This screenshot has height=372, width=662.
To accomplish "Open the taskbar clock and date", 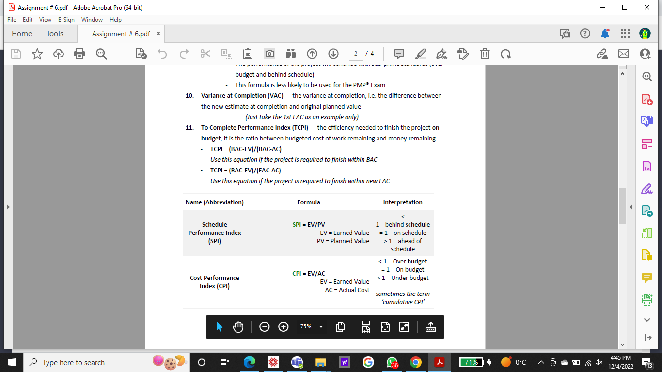I will coord(620,362).
